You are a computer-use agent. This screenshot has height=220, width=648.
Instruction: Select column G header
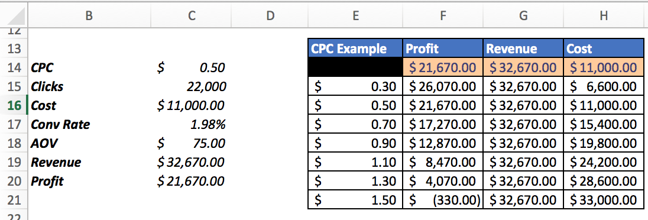(x=523, y=16)
